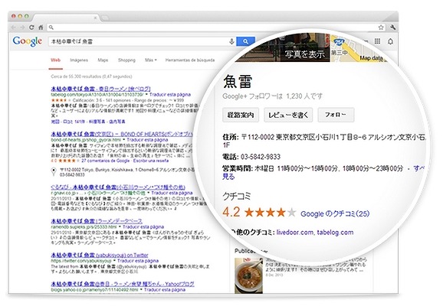Open the Twitter yabukisyouji result title
443x306 pixels.
[x=100, y=255]
